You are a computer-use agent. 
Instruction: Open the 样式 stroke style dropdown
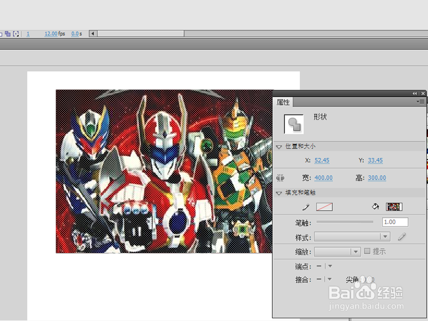pyautogui.click(x=352, y=236)
